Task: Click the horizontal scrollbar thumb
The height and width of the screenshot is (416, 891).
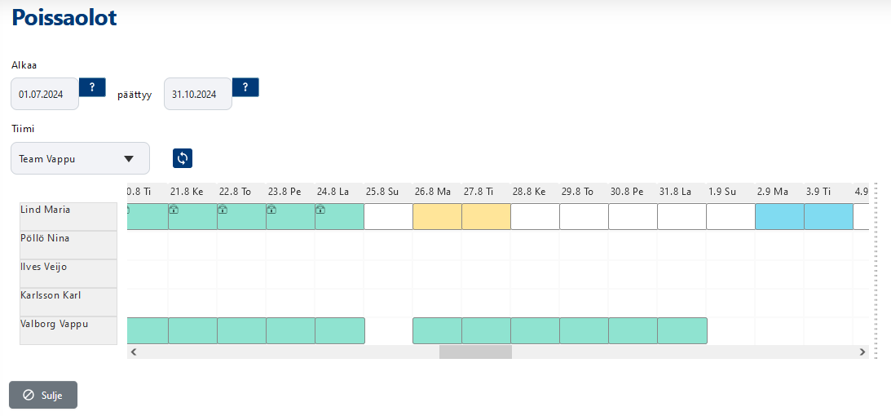Action: 475,352
